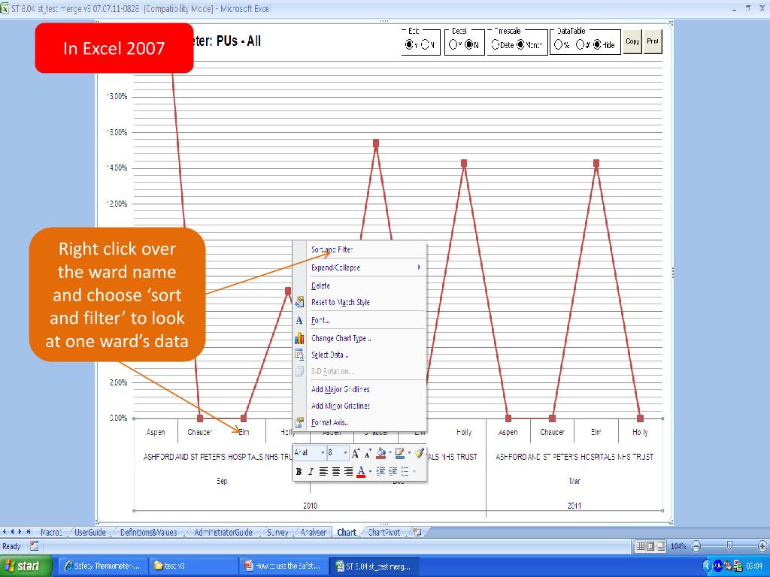Select Delete from the context menu
Image resolution: width=770 pixels, height=577 pixels.
click(359, 285)
